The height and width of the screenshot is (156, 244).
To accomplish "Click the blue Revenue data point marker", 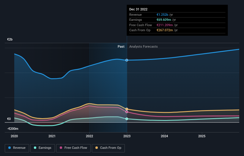I will click(x=127, y=60).
